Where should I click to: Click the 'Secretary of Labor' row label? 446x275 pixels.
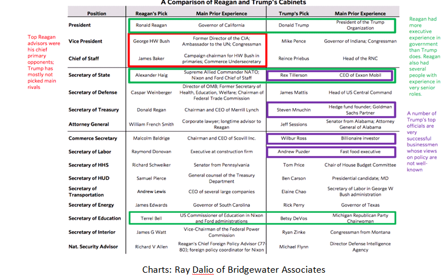90,151
